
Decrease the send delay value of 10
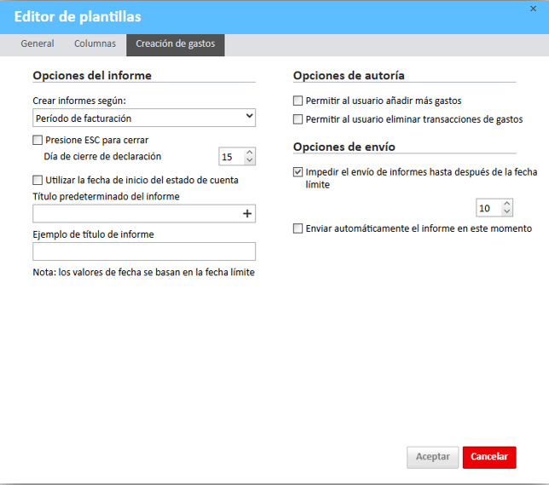tap(506, 211)
